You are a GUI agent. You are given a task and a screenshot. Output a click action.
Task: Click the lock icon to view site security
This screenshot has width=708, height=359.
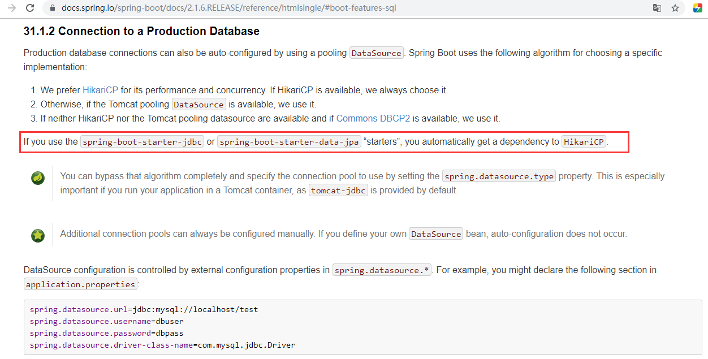(51, 8)
